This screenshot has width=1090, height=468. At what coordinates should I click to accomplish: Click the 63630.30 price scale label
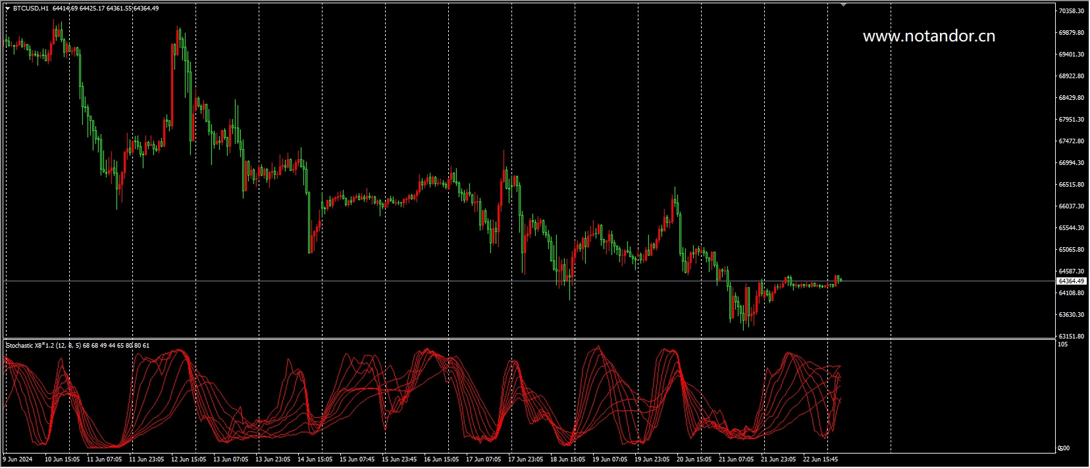point(1072,315)
